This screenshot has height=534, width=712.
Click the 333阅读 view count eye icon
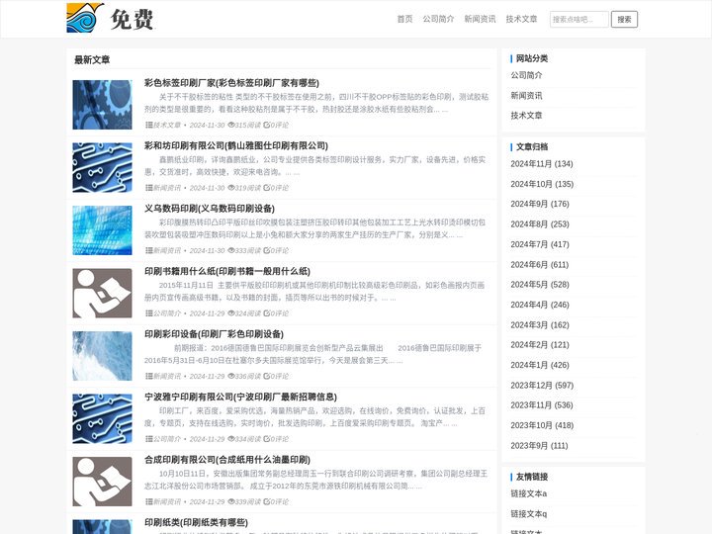231,250
